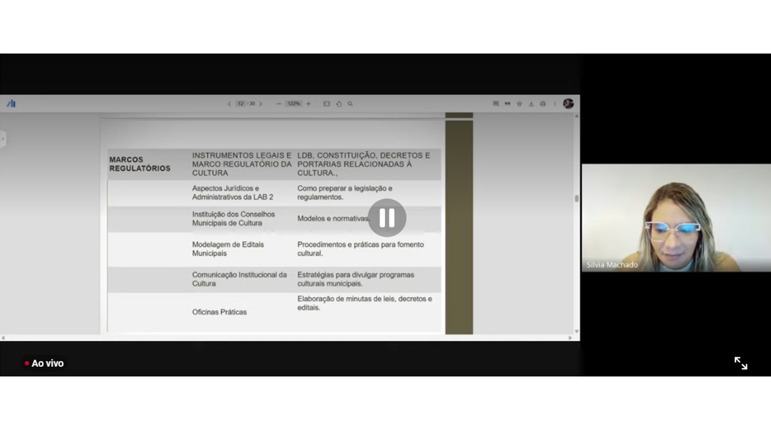This screenshot has height=433, width=771.
Task: Open the search magnifier in toolbar
Action: coord(350,104)
